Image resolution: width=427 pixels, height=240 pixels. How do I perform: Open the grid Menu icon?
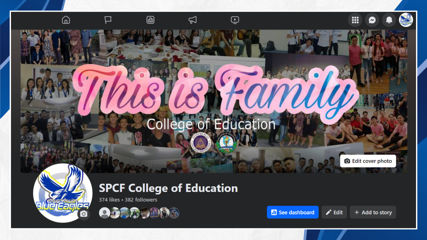pos(355,20)
